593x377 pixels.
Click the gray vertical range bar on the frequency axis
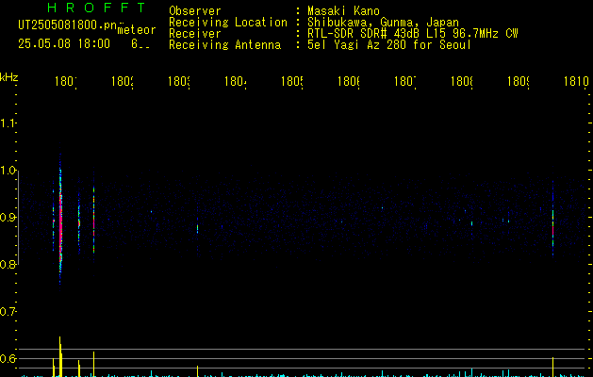coord(19,218)
